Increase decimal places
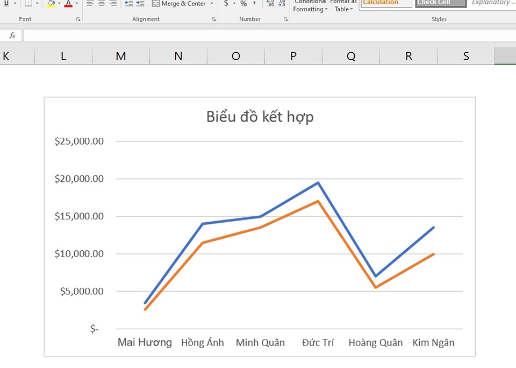The height and width of the screenshot is (368, 516). click(270, 3)
